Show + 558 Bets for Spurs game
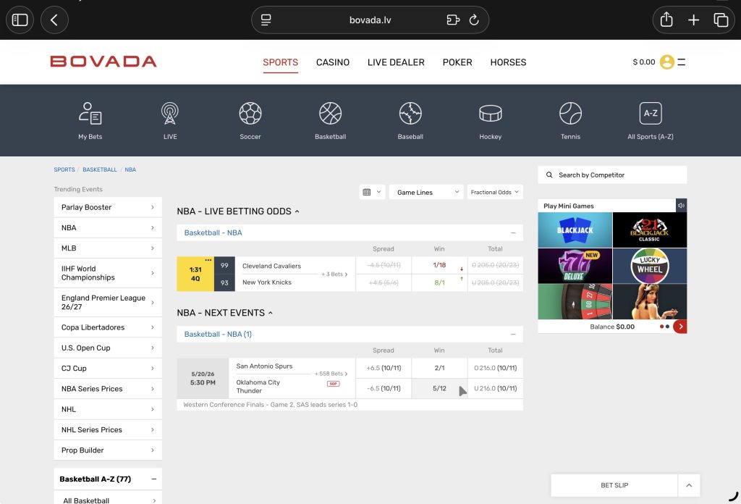 [x=331, y=374]
